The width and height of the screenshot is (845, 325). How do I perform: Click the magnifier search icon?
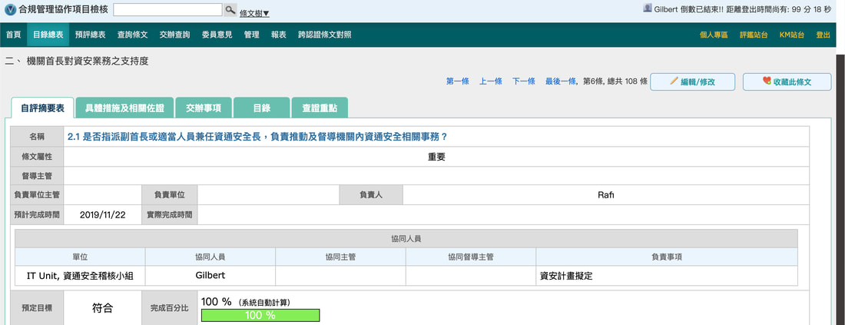pyautogui.click(x=230, y=10)
